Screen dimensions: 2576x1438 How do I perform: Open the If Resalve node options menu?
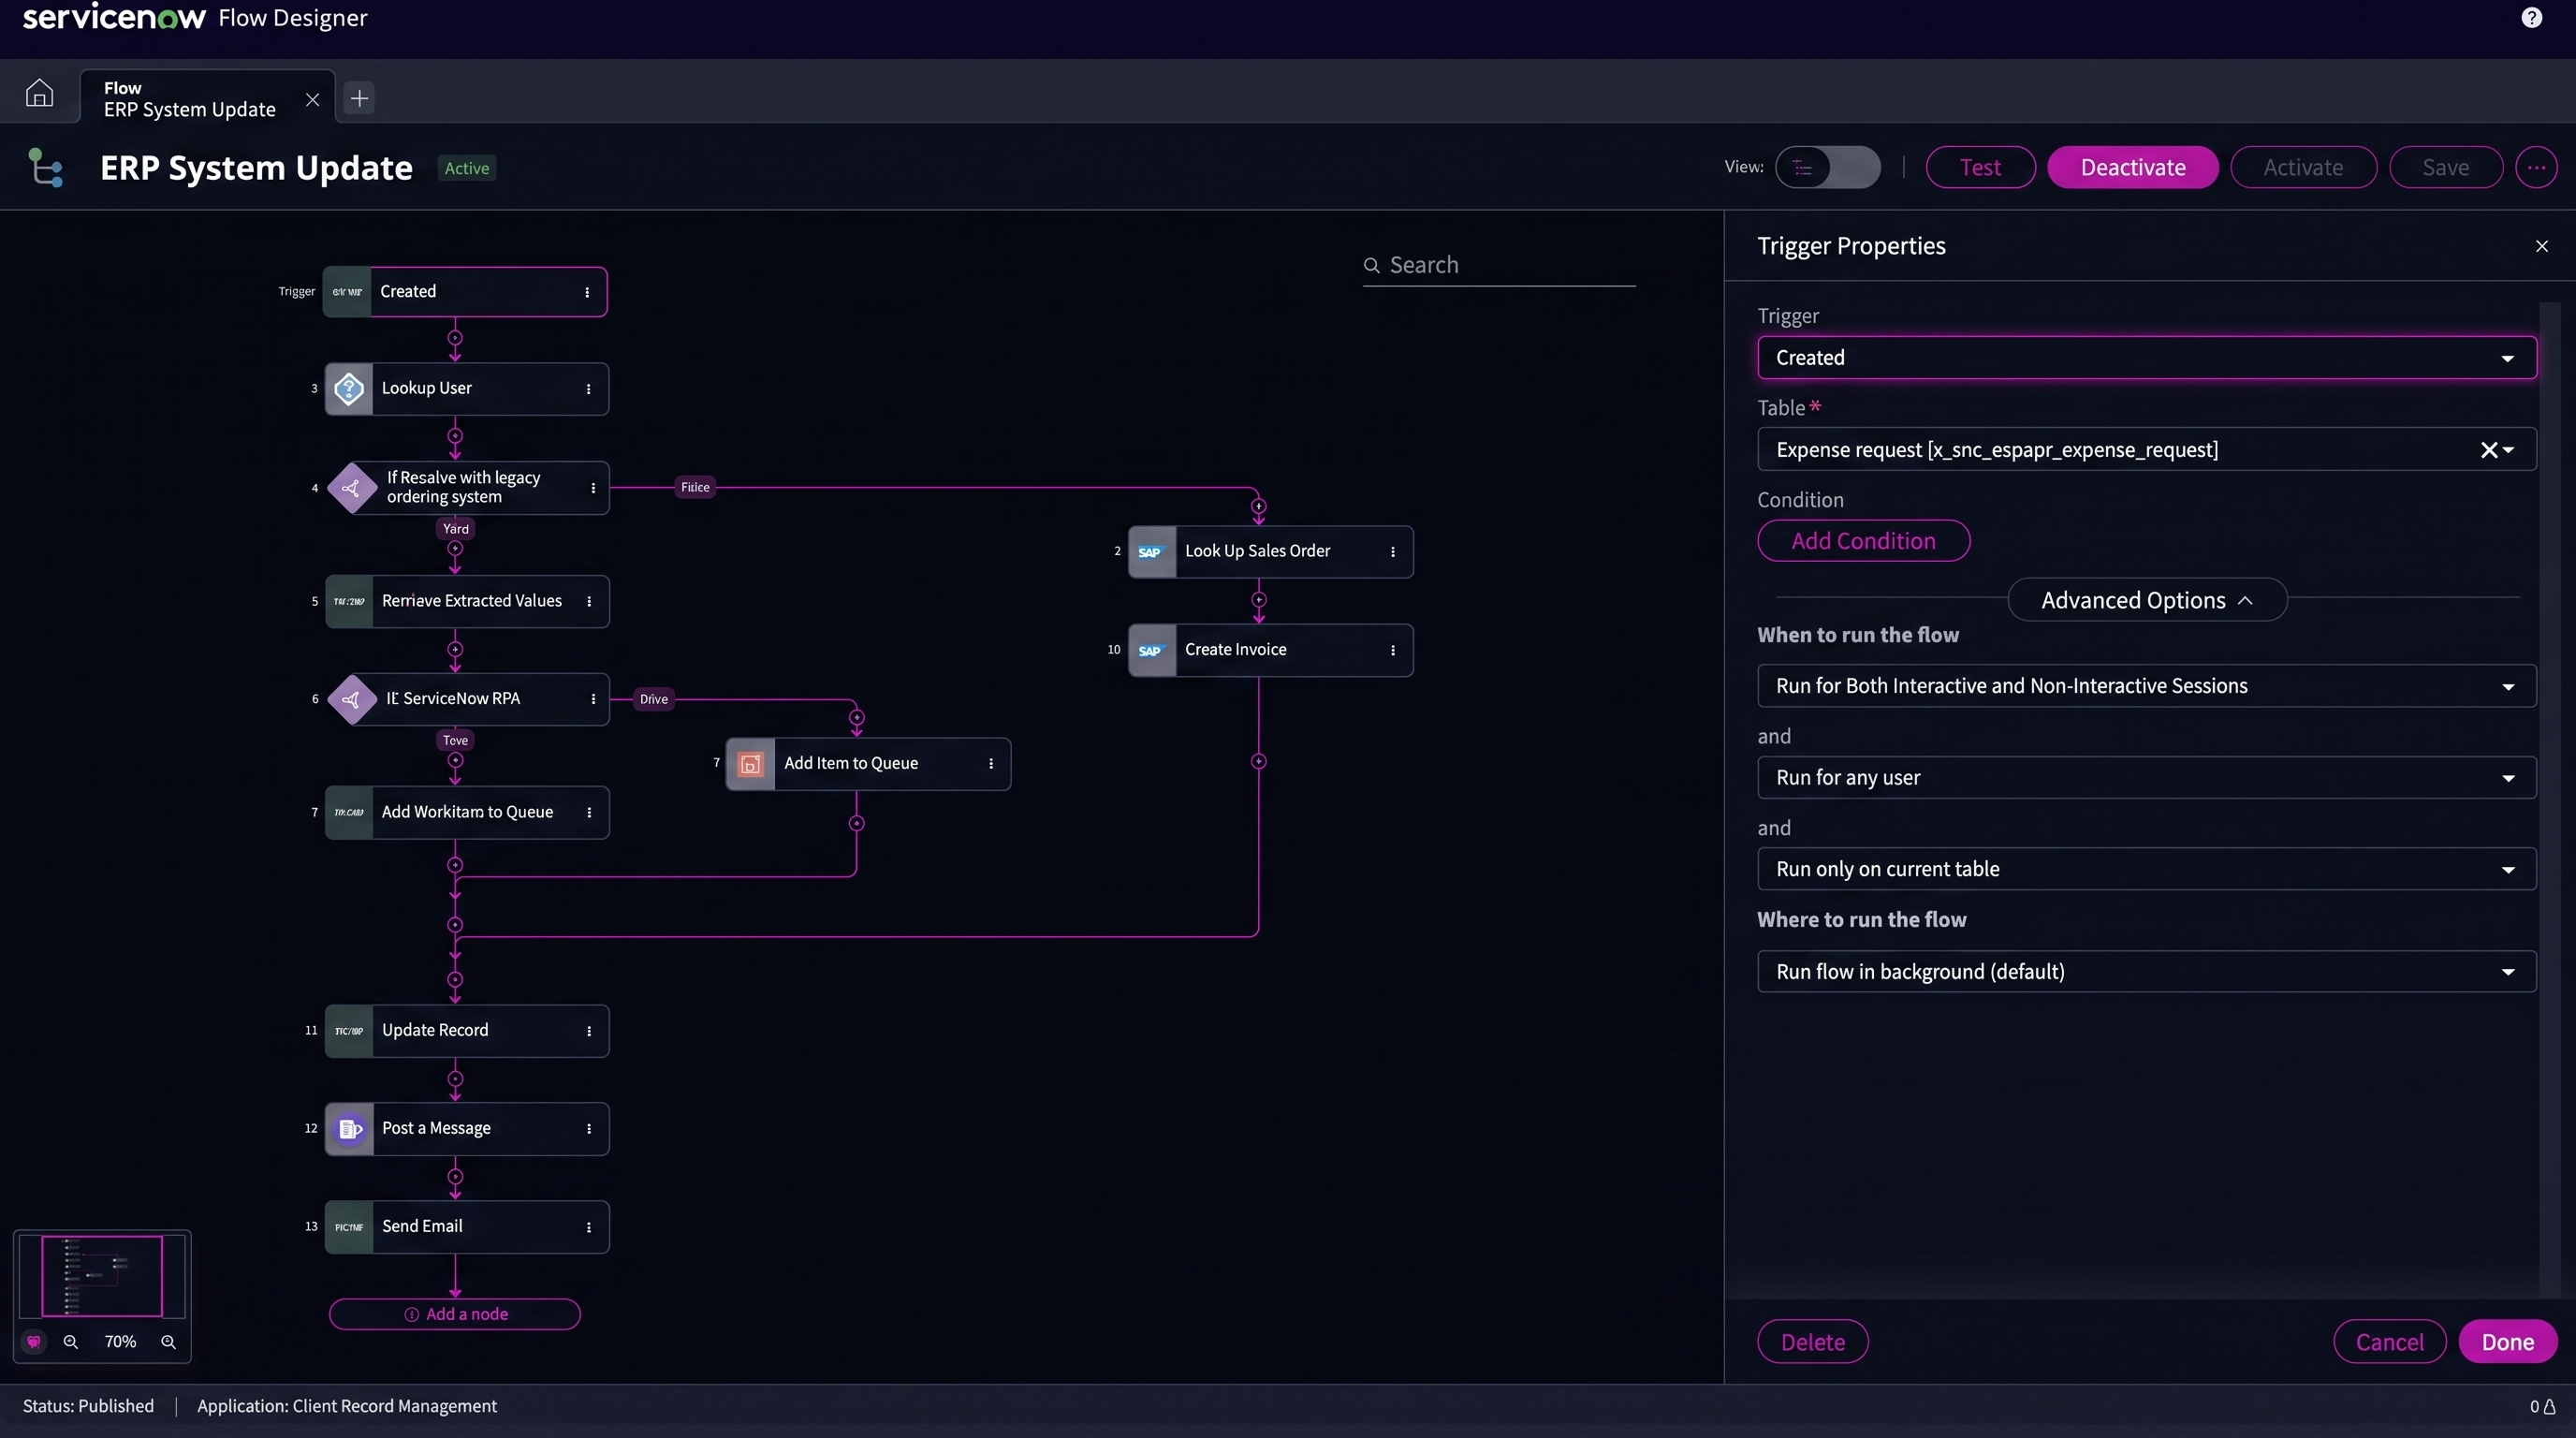pos(593,488)
